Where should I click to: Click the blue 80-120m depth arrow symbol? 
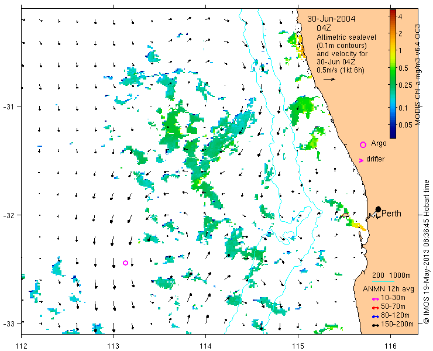[375, 316]
